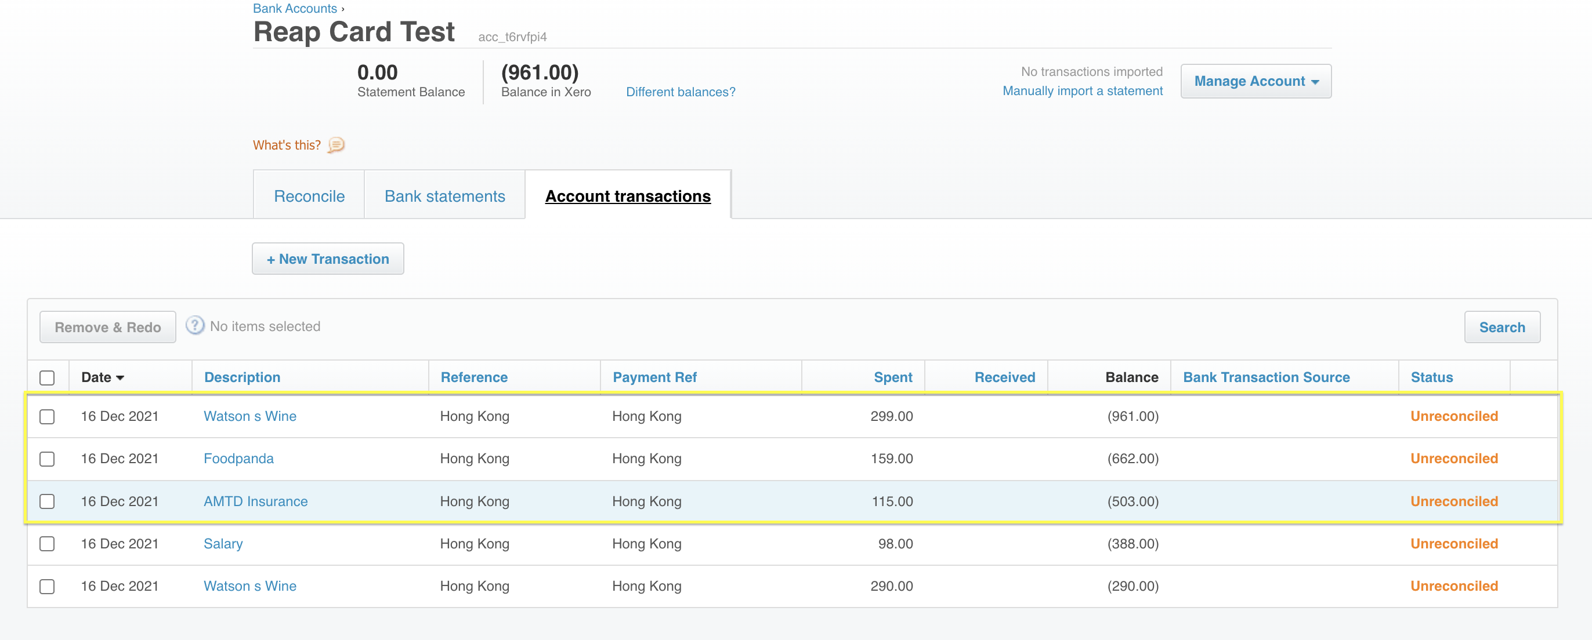Sort by Bank Transaction Source column
The image size is (1592, 640).
click(x=1266, y=377)
